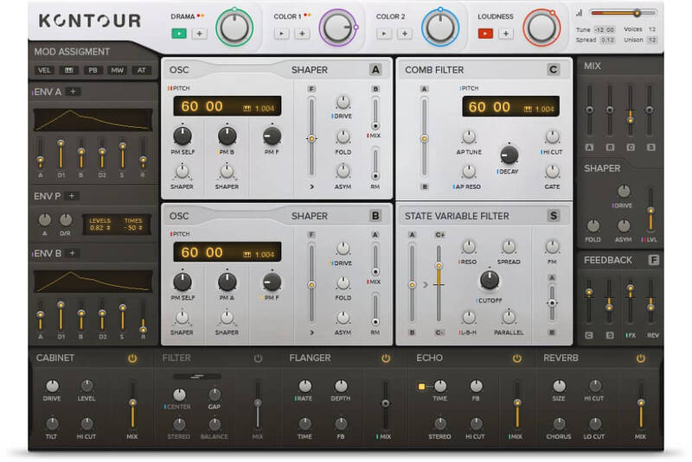Viewport: 692px width, 462px height.
Task: Click the Drama macro knob
Action: 234,28
